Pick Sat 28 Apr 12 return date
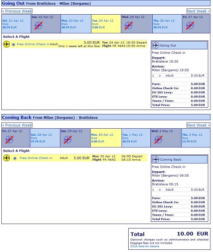Image resolution: width=213 pixels, height=252 pixels. [45, 138]
